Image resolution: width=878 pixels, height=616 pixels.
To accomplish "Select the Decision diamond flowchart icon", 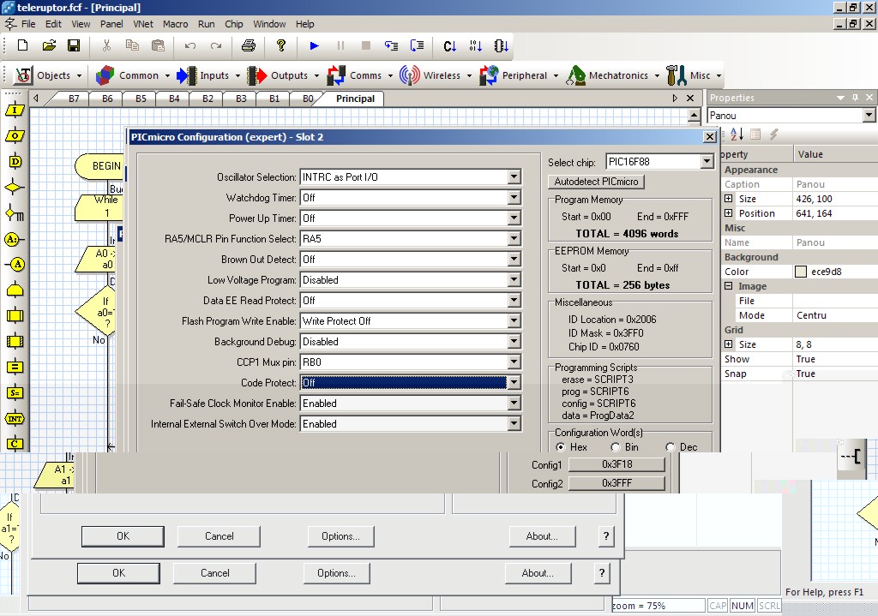I will (15, 188).
